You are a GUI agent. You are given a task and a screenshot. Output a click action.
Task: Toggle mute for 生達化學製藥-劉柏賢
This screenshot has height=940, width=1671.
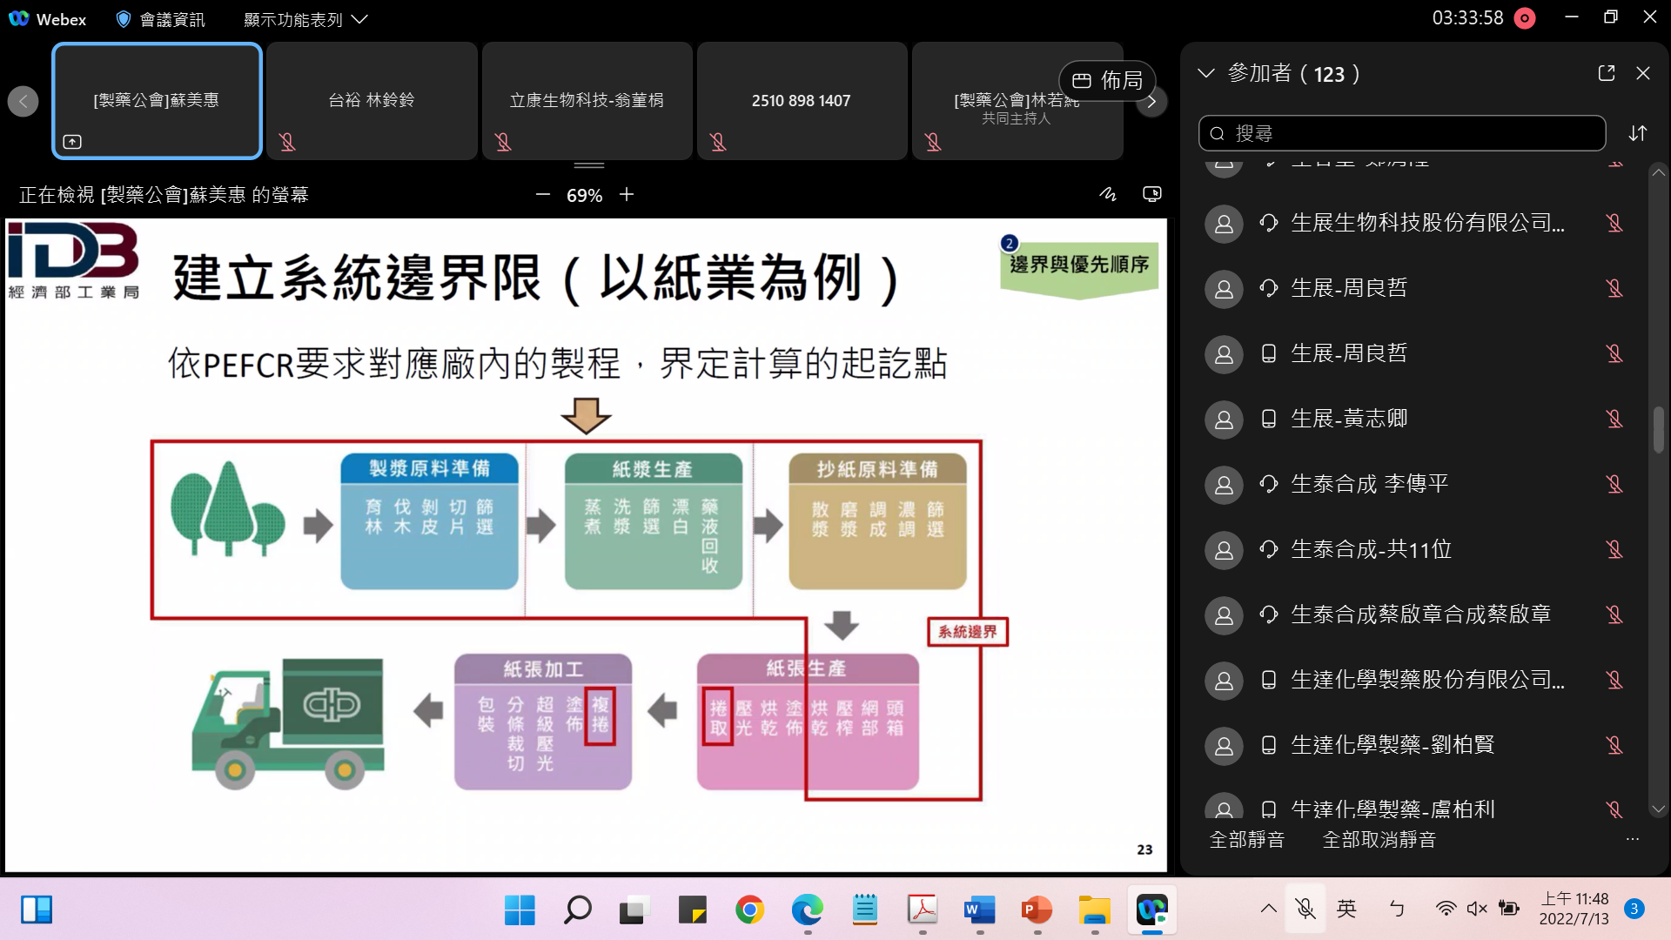tap(1615, 746)
